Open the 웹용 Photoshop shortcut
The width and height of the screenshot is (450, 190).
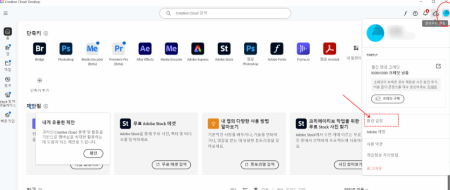coord(250,49)
